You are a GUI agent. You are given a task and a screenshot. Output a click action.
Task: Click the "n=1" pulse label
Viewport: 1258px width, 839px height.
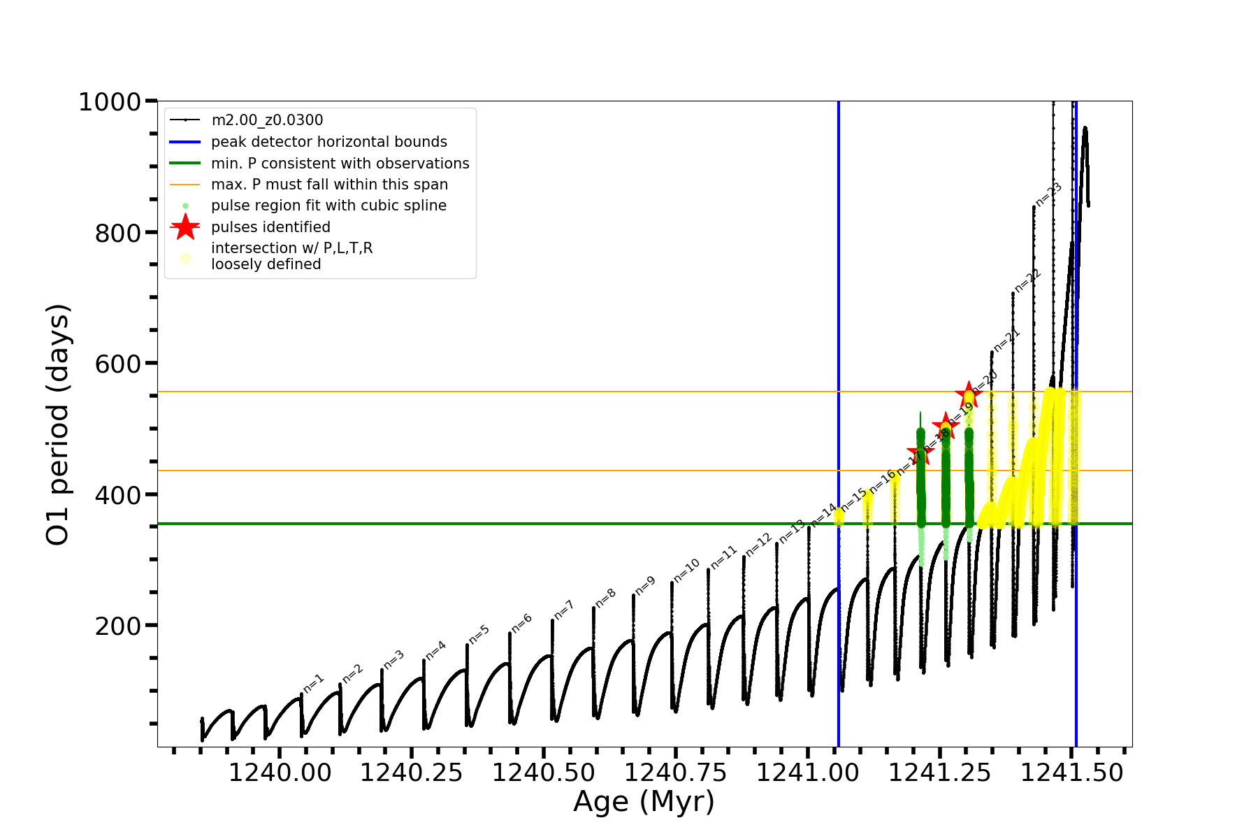314,683
